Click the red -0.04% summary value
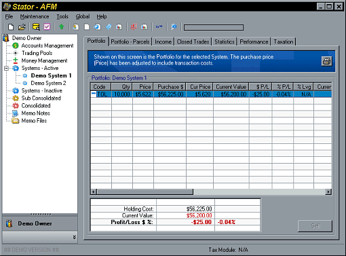The image size is (346, 256). [227, 222]
